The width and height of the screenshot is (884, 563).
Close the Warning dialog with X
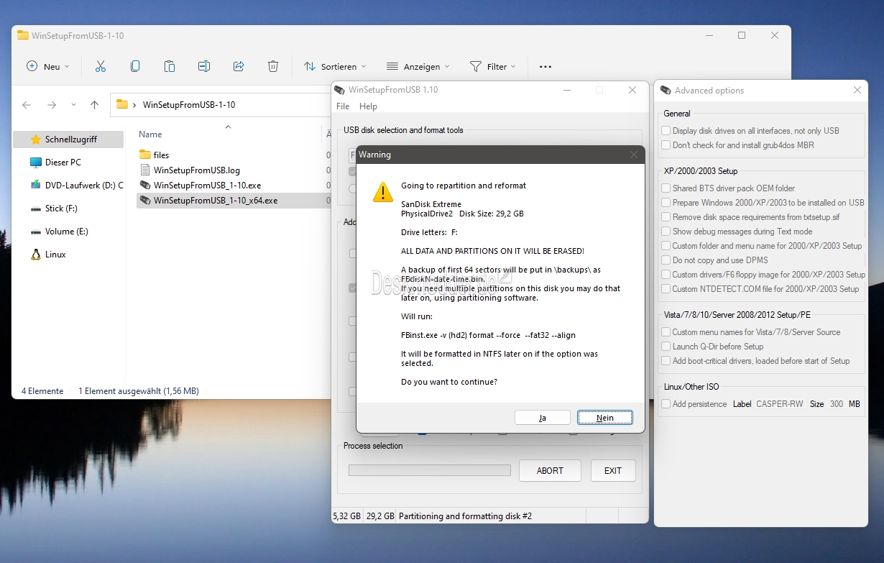[634, 155]
